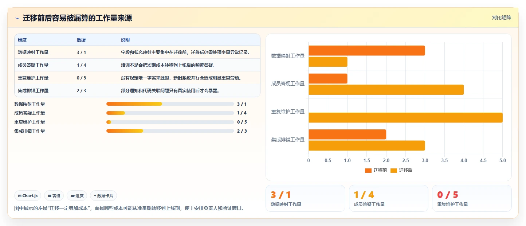Click table value 0 / 5
The width and height of the screenshot is (526, 226).
tap(82, 78)
